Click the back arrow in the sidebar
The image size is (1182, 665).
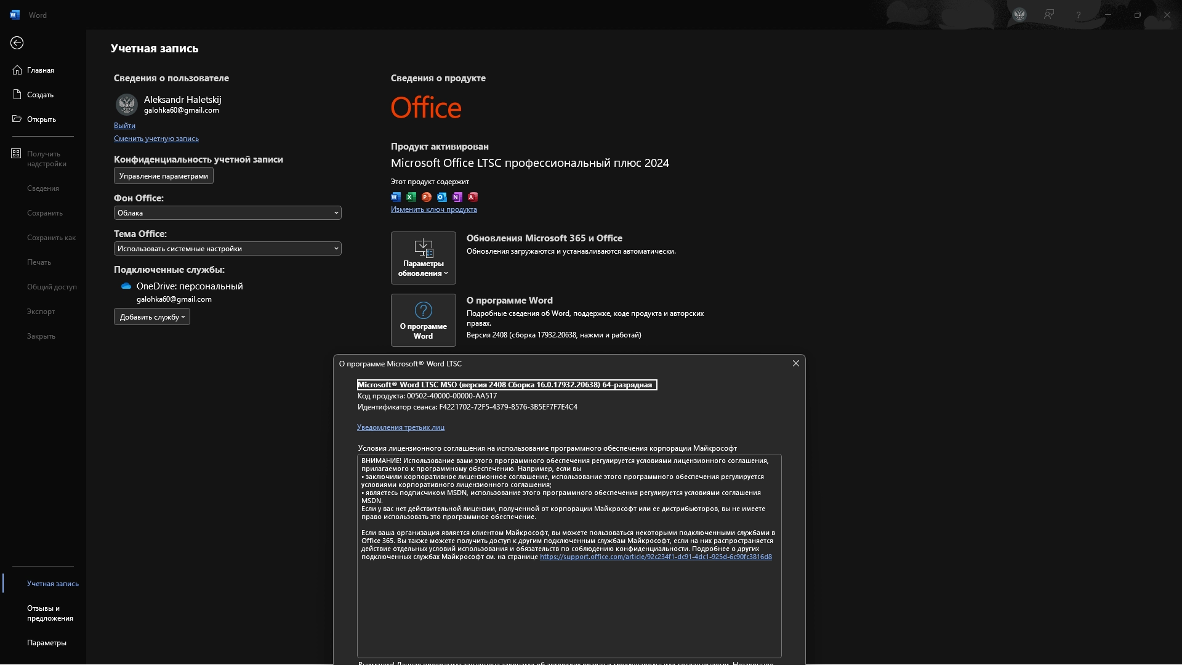pos(17,42)
